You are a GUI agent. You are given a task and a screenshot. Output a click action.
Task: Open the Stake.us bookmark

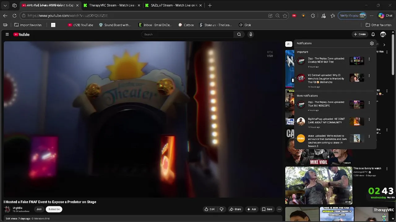[216, 25]
